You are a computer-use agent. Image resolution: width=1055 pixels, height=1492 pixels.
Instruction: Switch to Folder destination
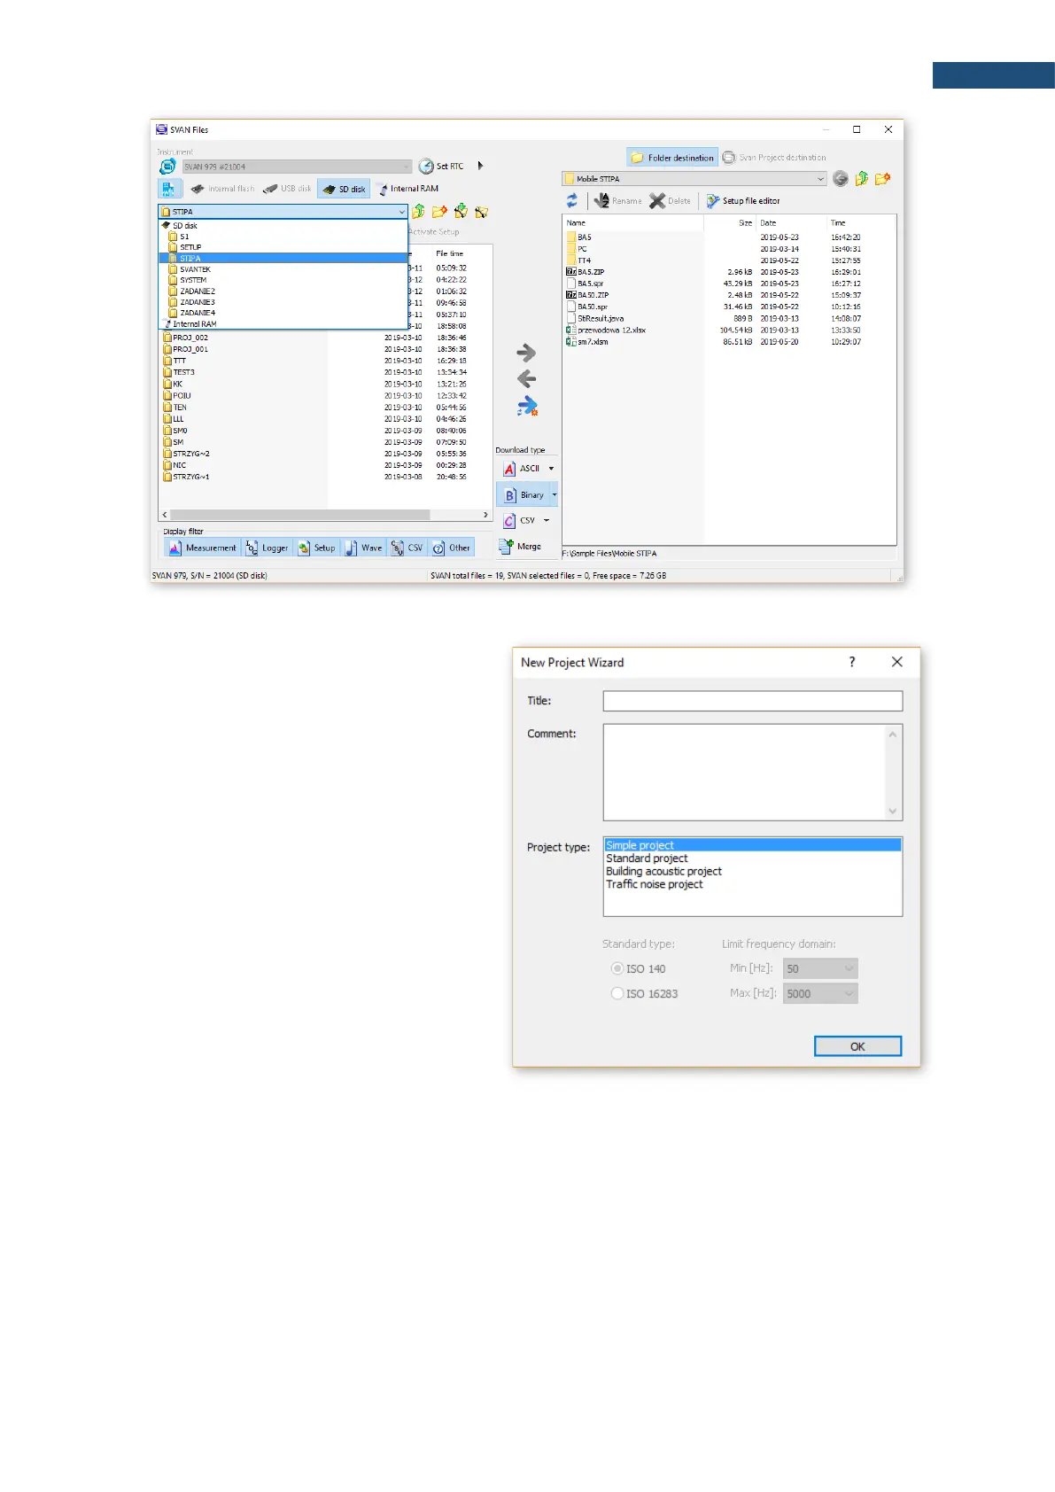[x=672, y=158]
